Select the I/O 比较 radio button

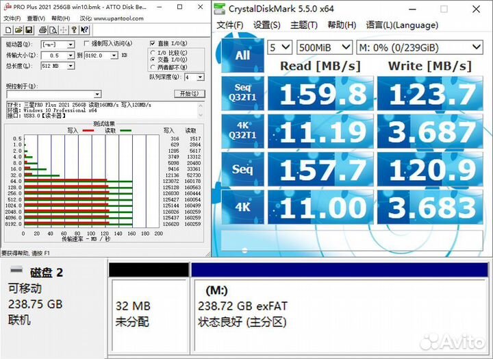tap(153, 53)
